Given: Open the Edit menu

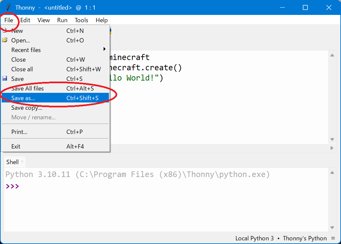Looking at the screenshot, I should point(25,20).
